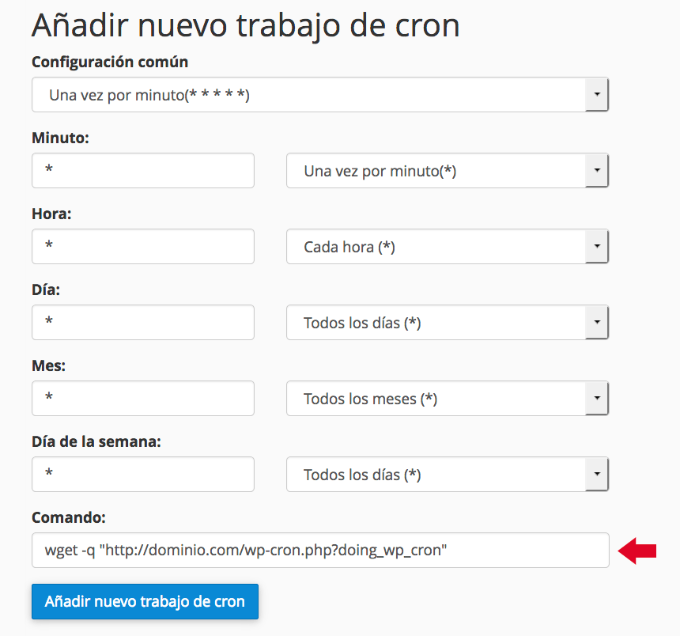This screenshot has height=636, width=680.
Task: Select the Minuto asterisk input field
Action: [142, 170]
